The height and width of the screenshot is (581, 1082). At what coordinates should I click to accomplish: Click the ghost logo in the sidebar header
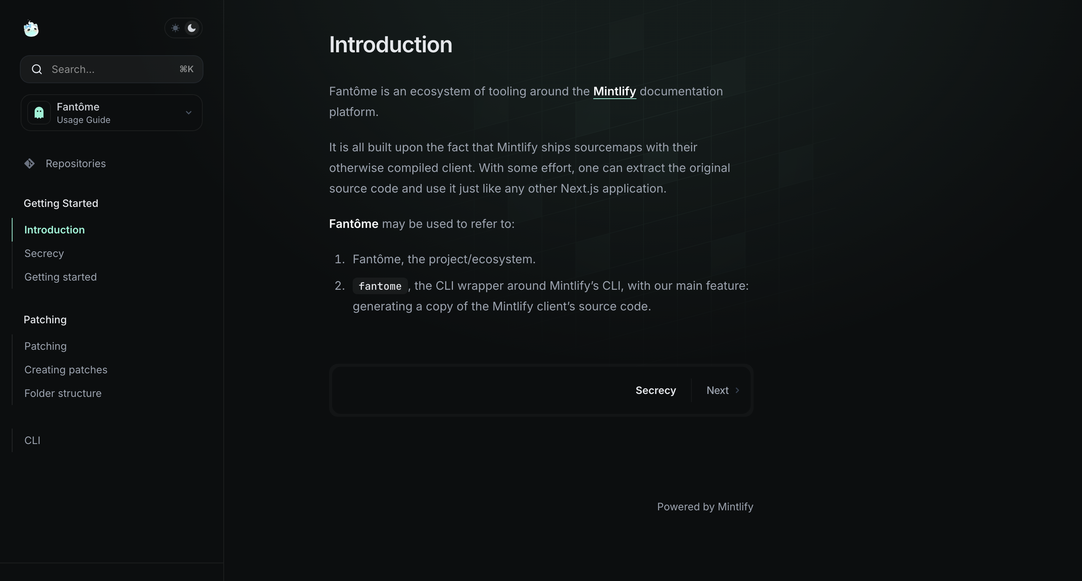point(31,28)
